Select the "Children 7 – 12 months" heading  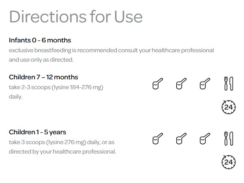click(x=43, y=77)
